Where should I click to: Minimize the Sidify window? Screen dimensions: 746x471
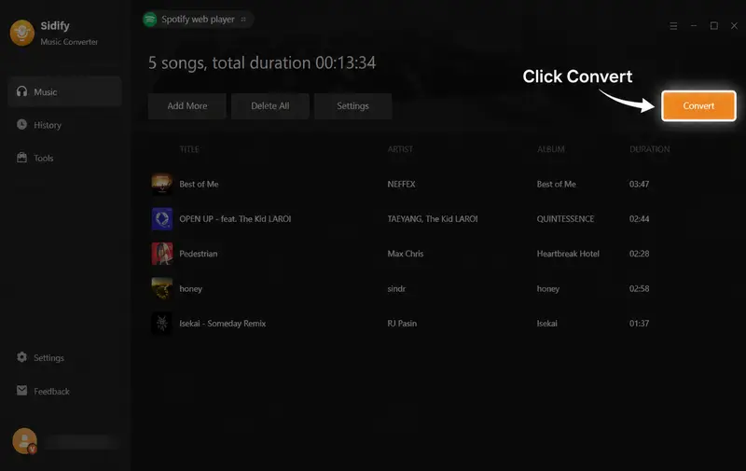694,26
